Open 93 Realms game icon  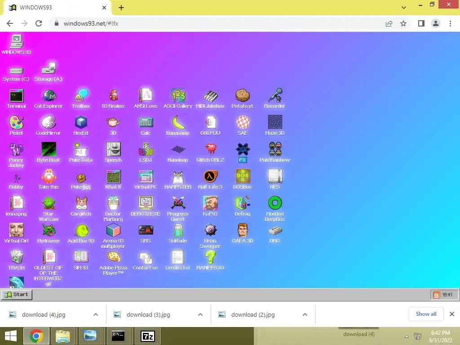[113, 99]
